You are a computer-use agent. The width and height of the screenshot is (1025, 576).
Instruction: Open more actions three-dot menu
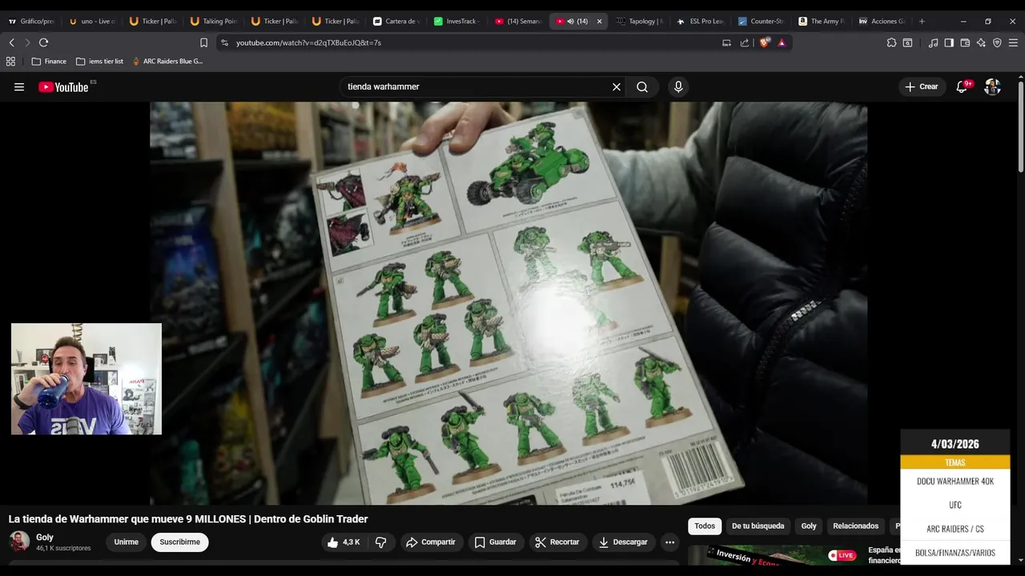(669, 542)
